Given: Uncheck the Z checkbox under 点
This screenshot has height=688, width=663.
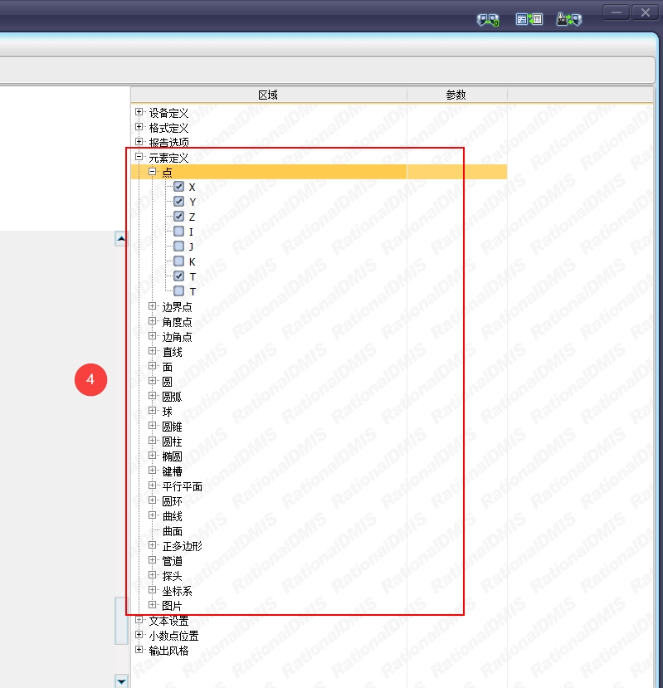Looking at the screenshot, I should coord(178,217).
